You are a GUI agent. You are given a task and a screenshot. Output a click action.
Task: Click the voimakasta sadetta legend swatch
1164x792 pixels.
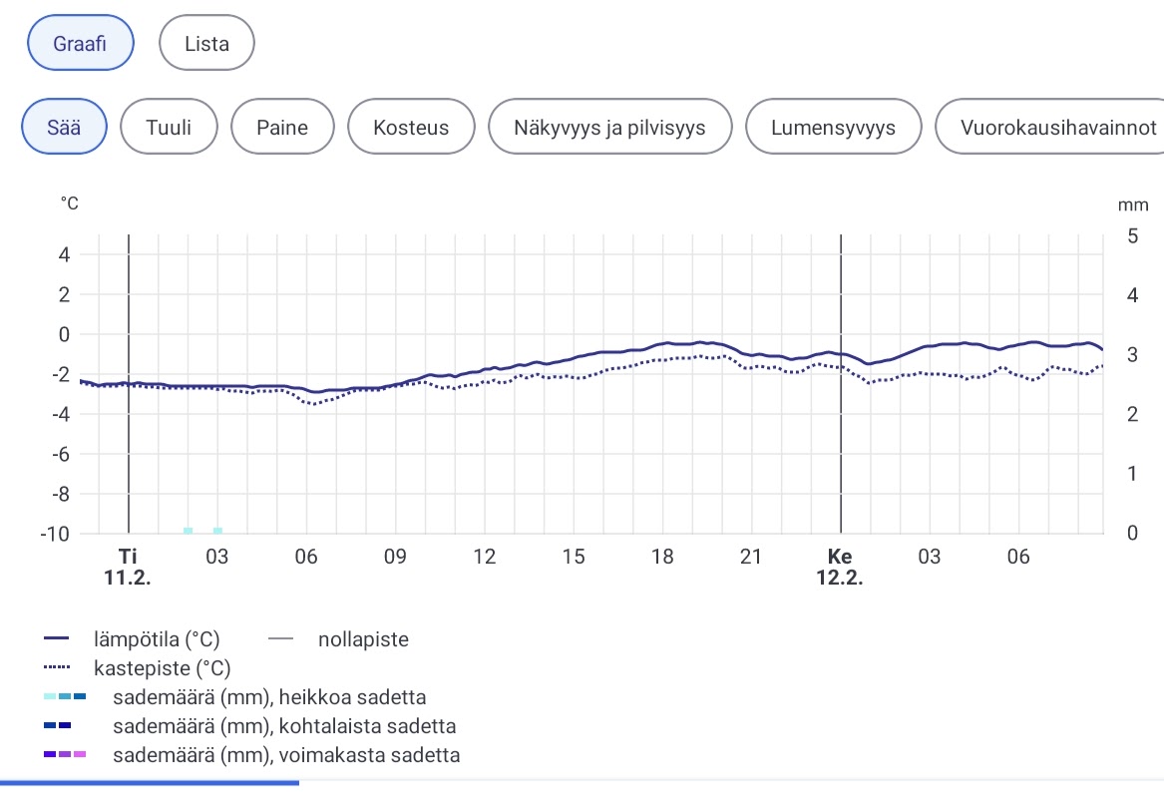(x=66, y=754)
